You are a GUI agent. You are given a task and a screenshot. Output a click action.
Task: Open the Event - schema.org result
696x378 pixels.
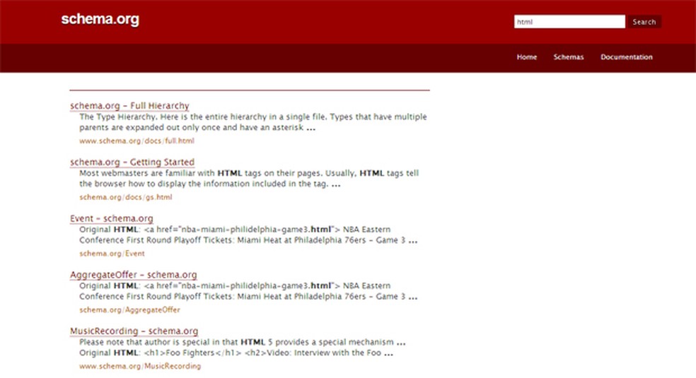pyautogui.click(x=112, y=218)
